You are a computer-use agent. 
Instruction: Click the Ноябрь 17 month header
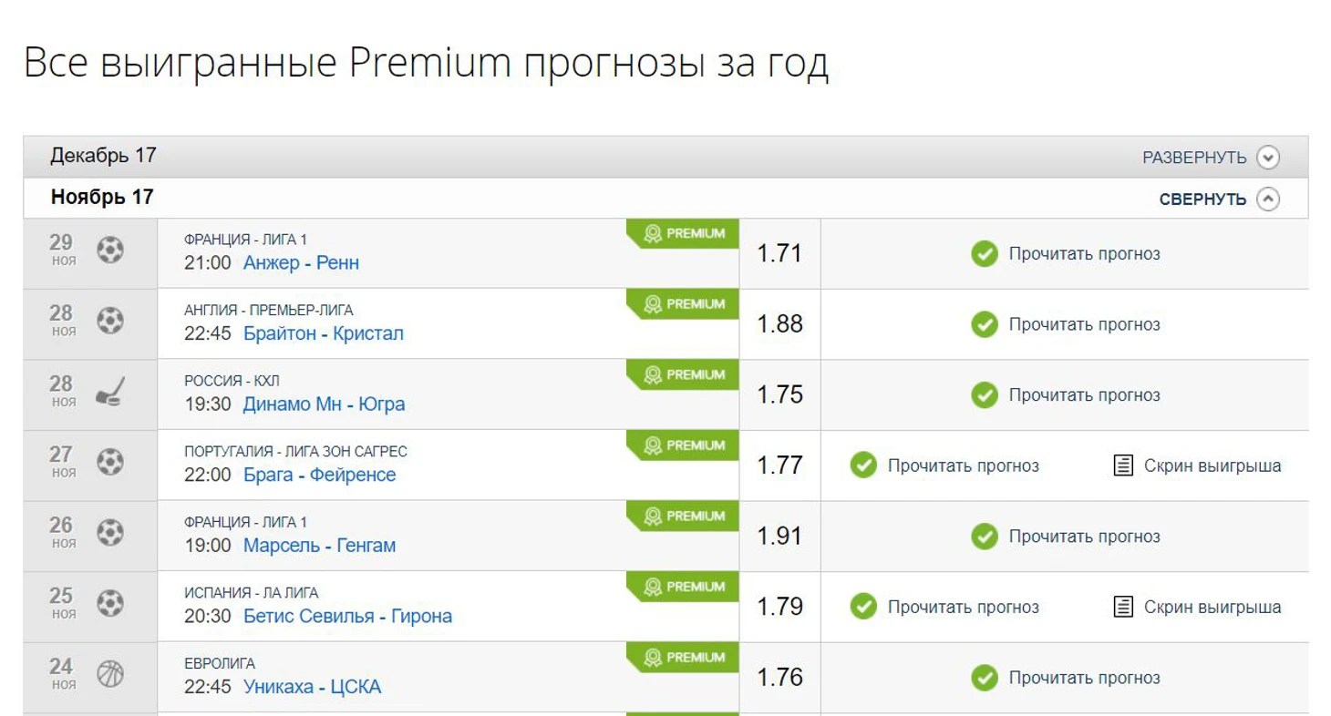pos(102,197)
